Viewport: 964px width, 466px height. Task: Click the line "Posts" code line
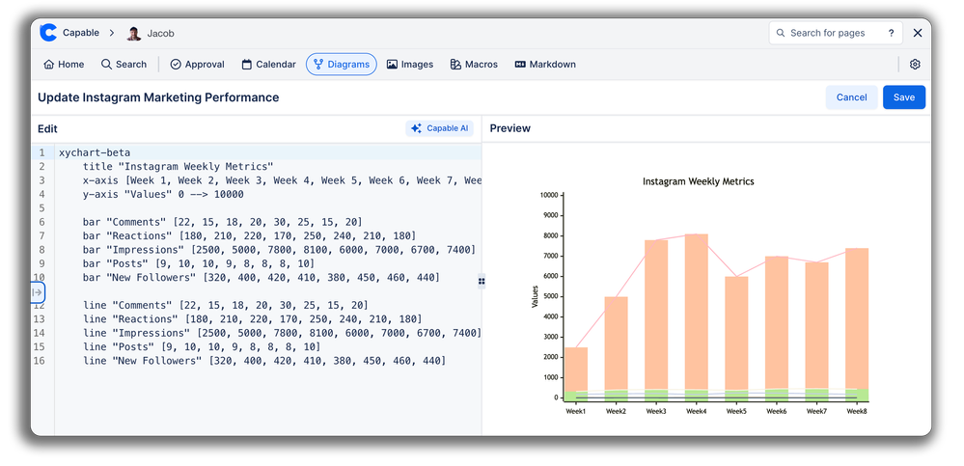202,346
